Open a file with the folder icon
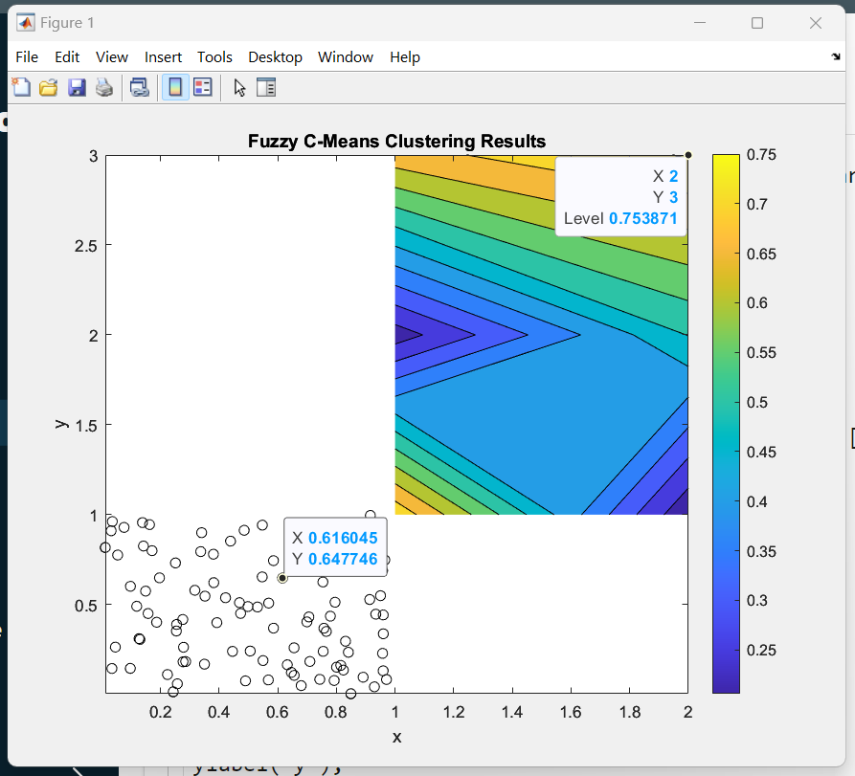The image size is (855, 776). pos(49,87)
